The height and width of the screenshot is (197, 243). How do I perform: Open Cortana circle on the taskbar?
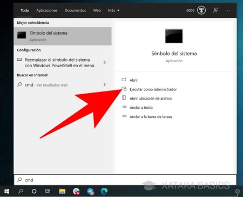point(34,191)
